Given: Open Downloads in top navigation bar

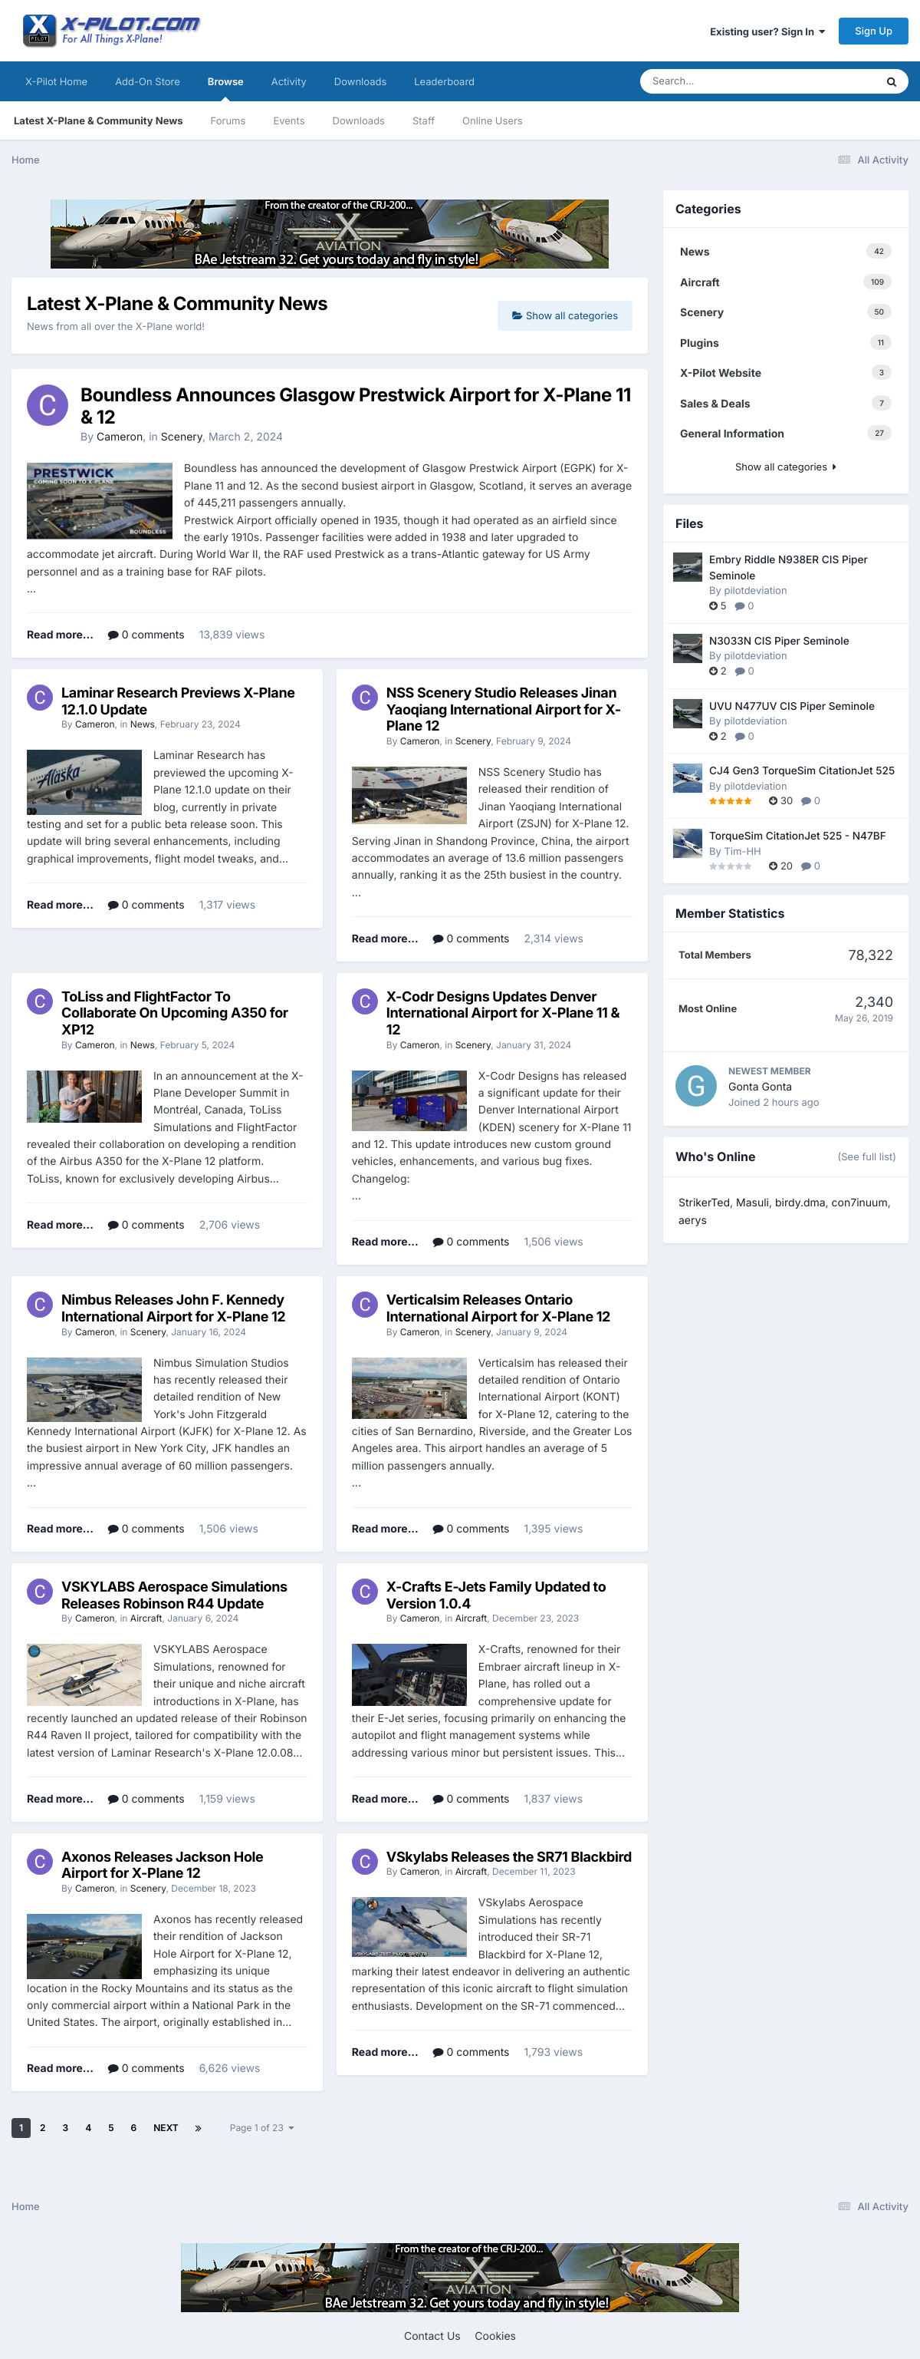Looking at the screenshot, I should 360,81.
